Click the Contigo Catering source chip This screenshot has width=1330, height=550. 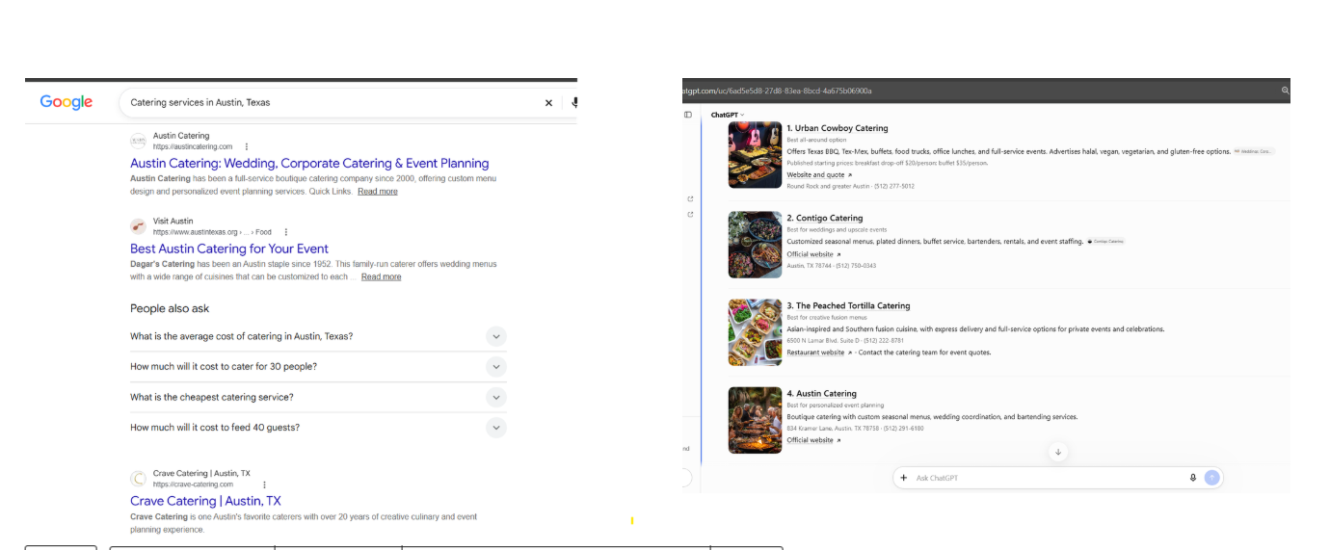point(1105,242)
